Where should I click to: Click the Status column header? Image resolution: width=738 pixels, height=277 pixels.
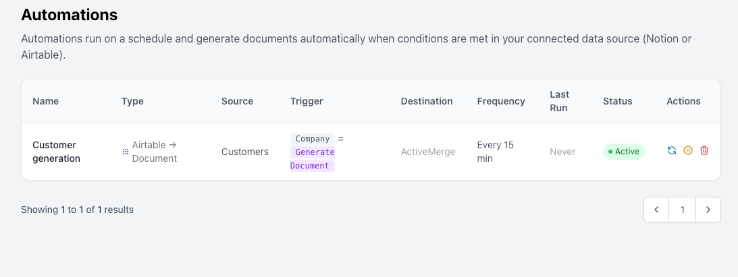pos(618,101)
